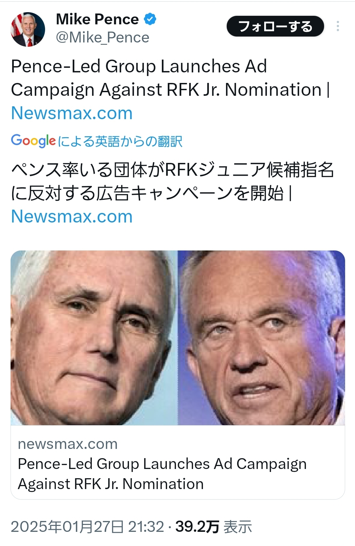Click the Google logo in translation notice
355x546 pixels.
pyautogui.click(x=33, y=141)
